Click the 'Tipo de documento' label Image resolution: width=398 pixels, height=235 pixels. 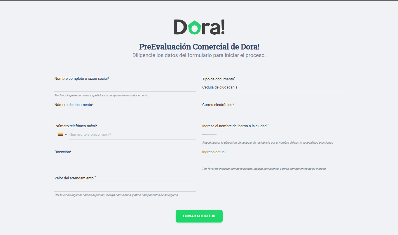219,79
